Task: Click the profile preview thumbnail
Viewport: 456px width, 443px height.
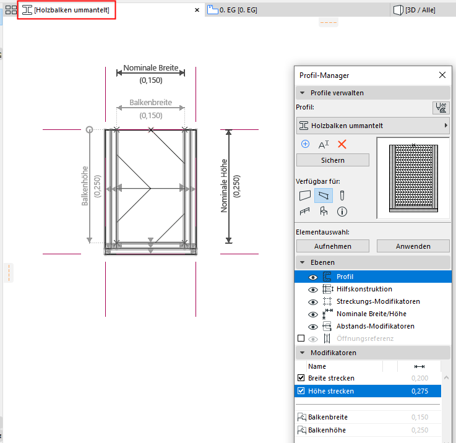Action: click(x=413, y=178)
